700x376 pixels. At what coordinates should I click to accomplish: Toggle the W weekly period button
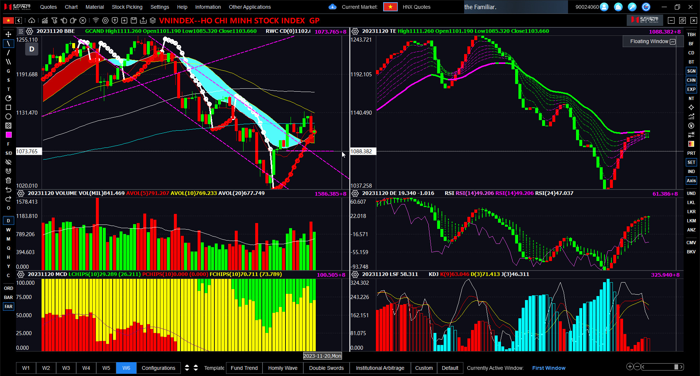[8, 230]
